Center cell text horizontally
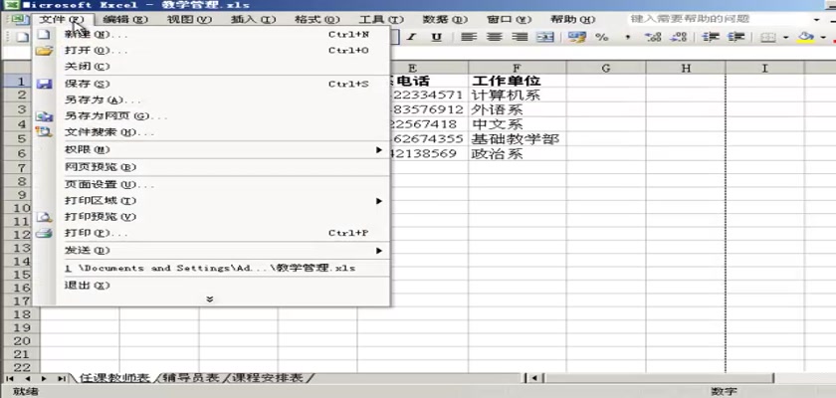This screenshot has width=836, height=398. pyautogui.click(x=495, y=37)
